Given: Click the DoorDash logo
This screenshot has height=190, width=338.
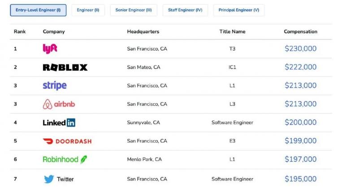Looking at the screenshot, I should coord(67,141).
